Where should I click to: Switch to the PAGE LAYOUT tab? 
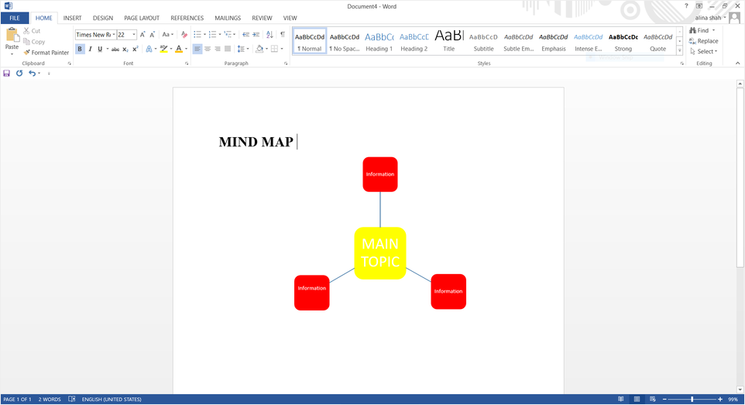tap(142, 18)
